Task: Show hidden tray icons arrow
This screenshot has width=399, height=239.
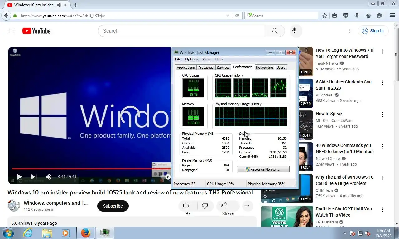Action: click(x=345, y=233)
